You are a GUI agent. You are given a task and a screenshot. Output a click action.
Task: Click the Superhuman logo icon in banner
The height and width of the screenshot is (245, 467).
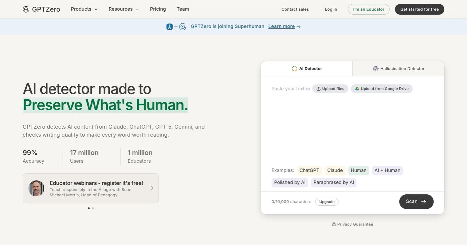[x=169, y=27]
